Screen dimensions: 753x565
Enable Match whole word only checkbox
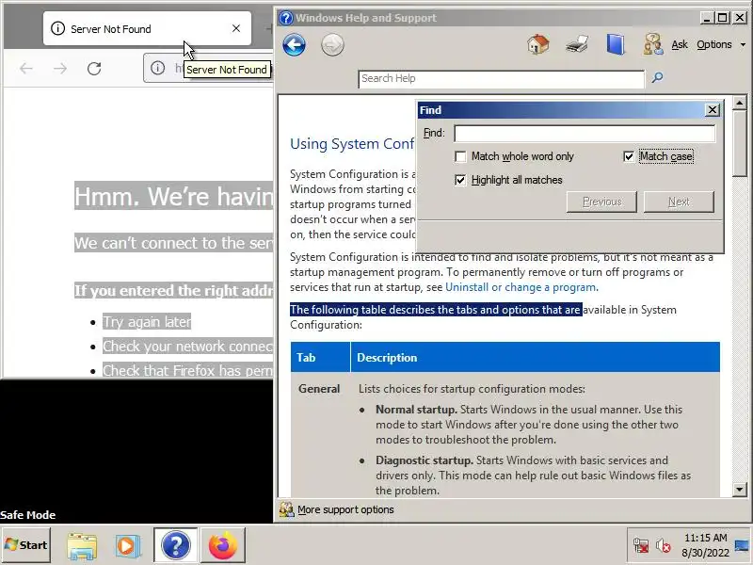tap(460, 156)
